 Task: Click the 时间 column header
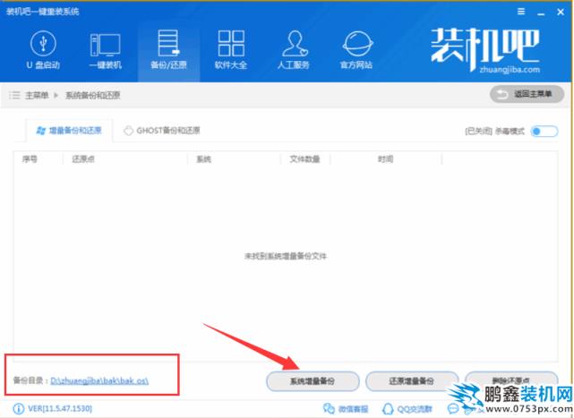385,159
